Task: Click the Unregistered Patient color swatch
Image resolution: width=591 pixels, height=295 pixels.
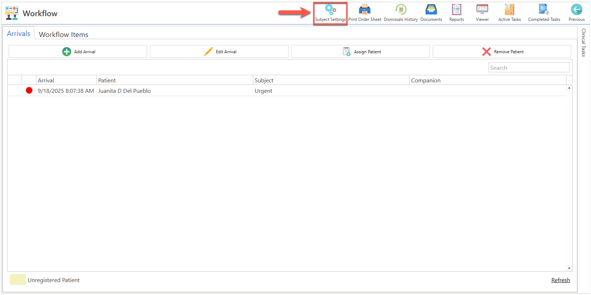Action: pos(18,280)
